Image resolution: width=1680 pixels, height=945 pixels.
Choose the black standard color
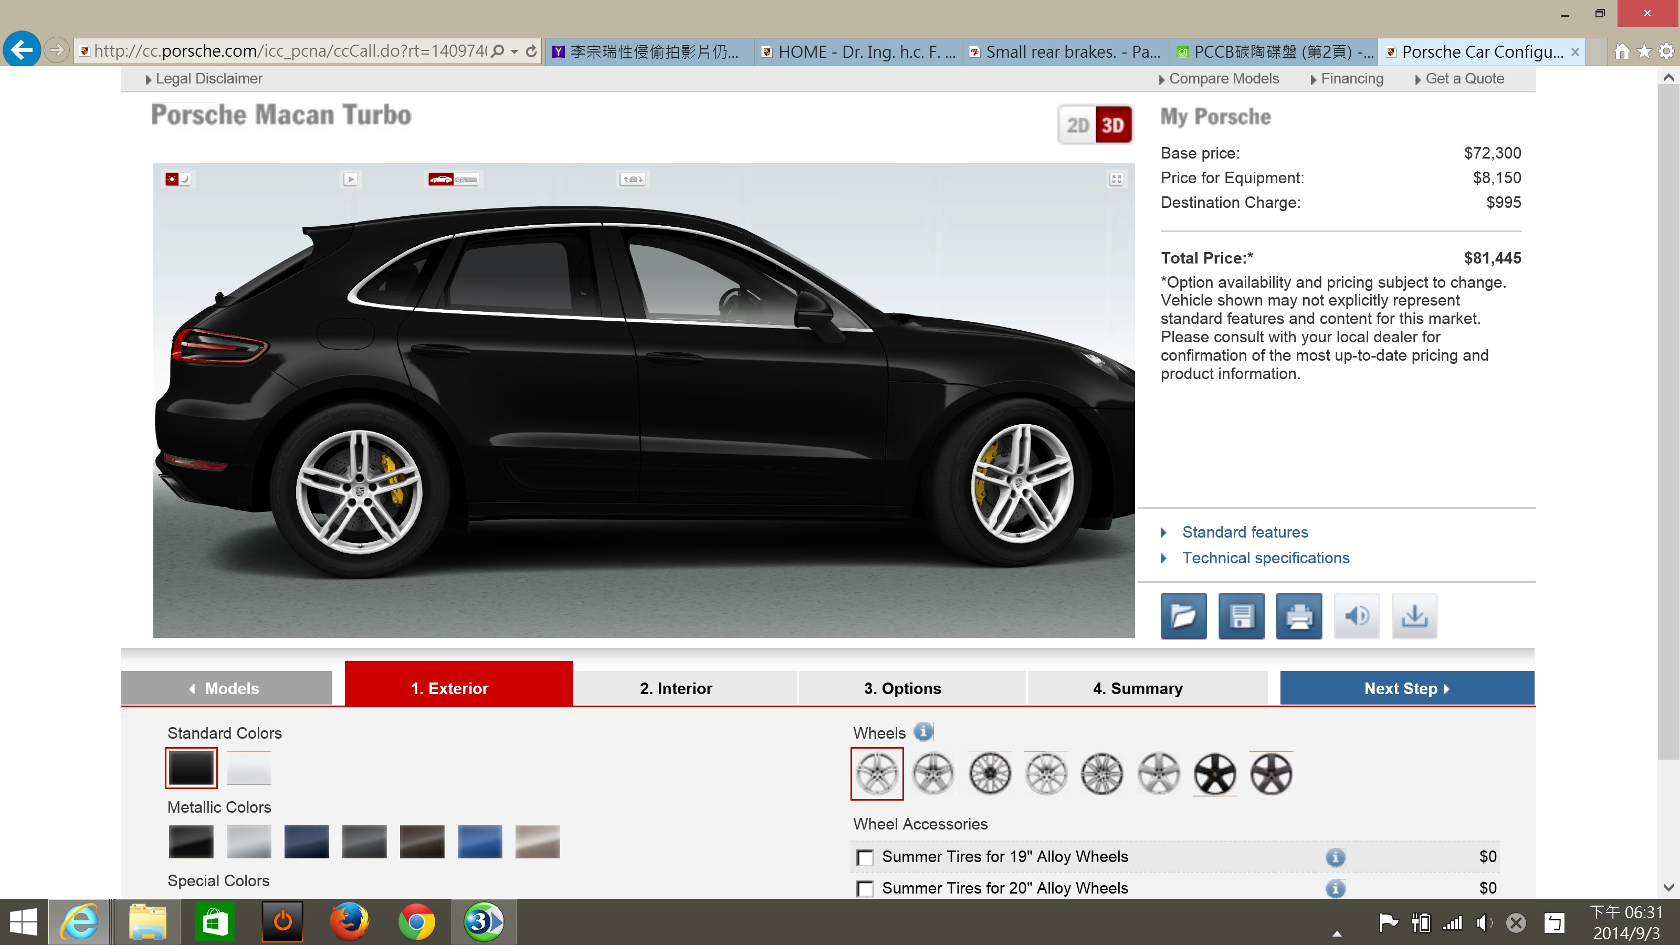coord(191,768)
